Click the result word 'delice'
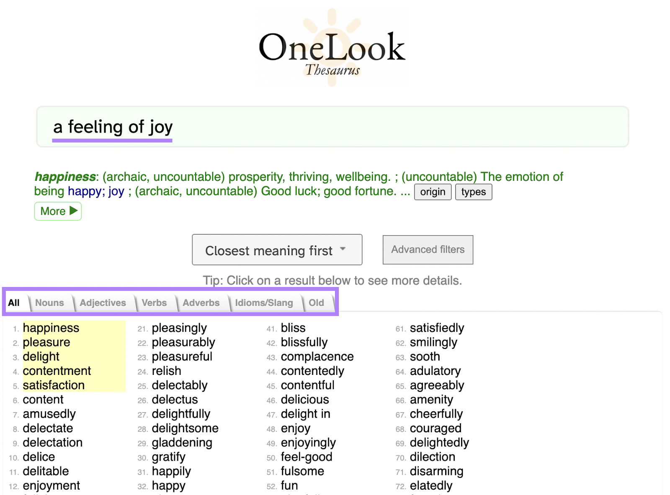The height and width of the screenshot is (495, 670). point(39,457)
